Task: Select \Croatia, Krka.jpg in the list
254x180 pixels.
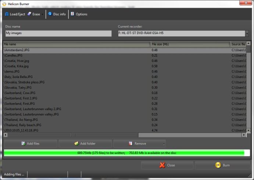Action: 125,66
